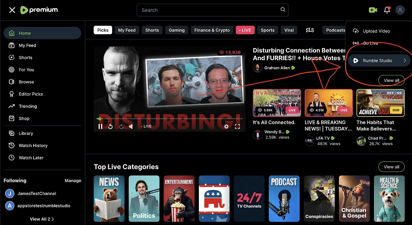Open the Health & Science category
The image size is (412, 225).
click(x=389, y=199)
